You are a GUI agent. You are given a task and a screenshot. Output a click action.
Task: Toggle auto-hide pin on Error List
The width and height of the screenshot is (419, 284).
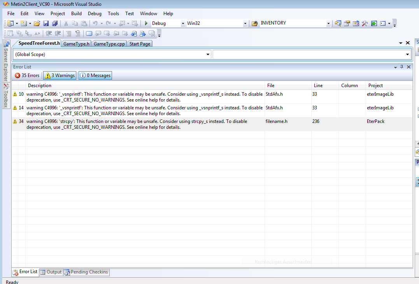coord(401,67)
